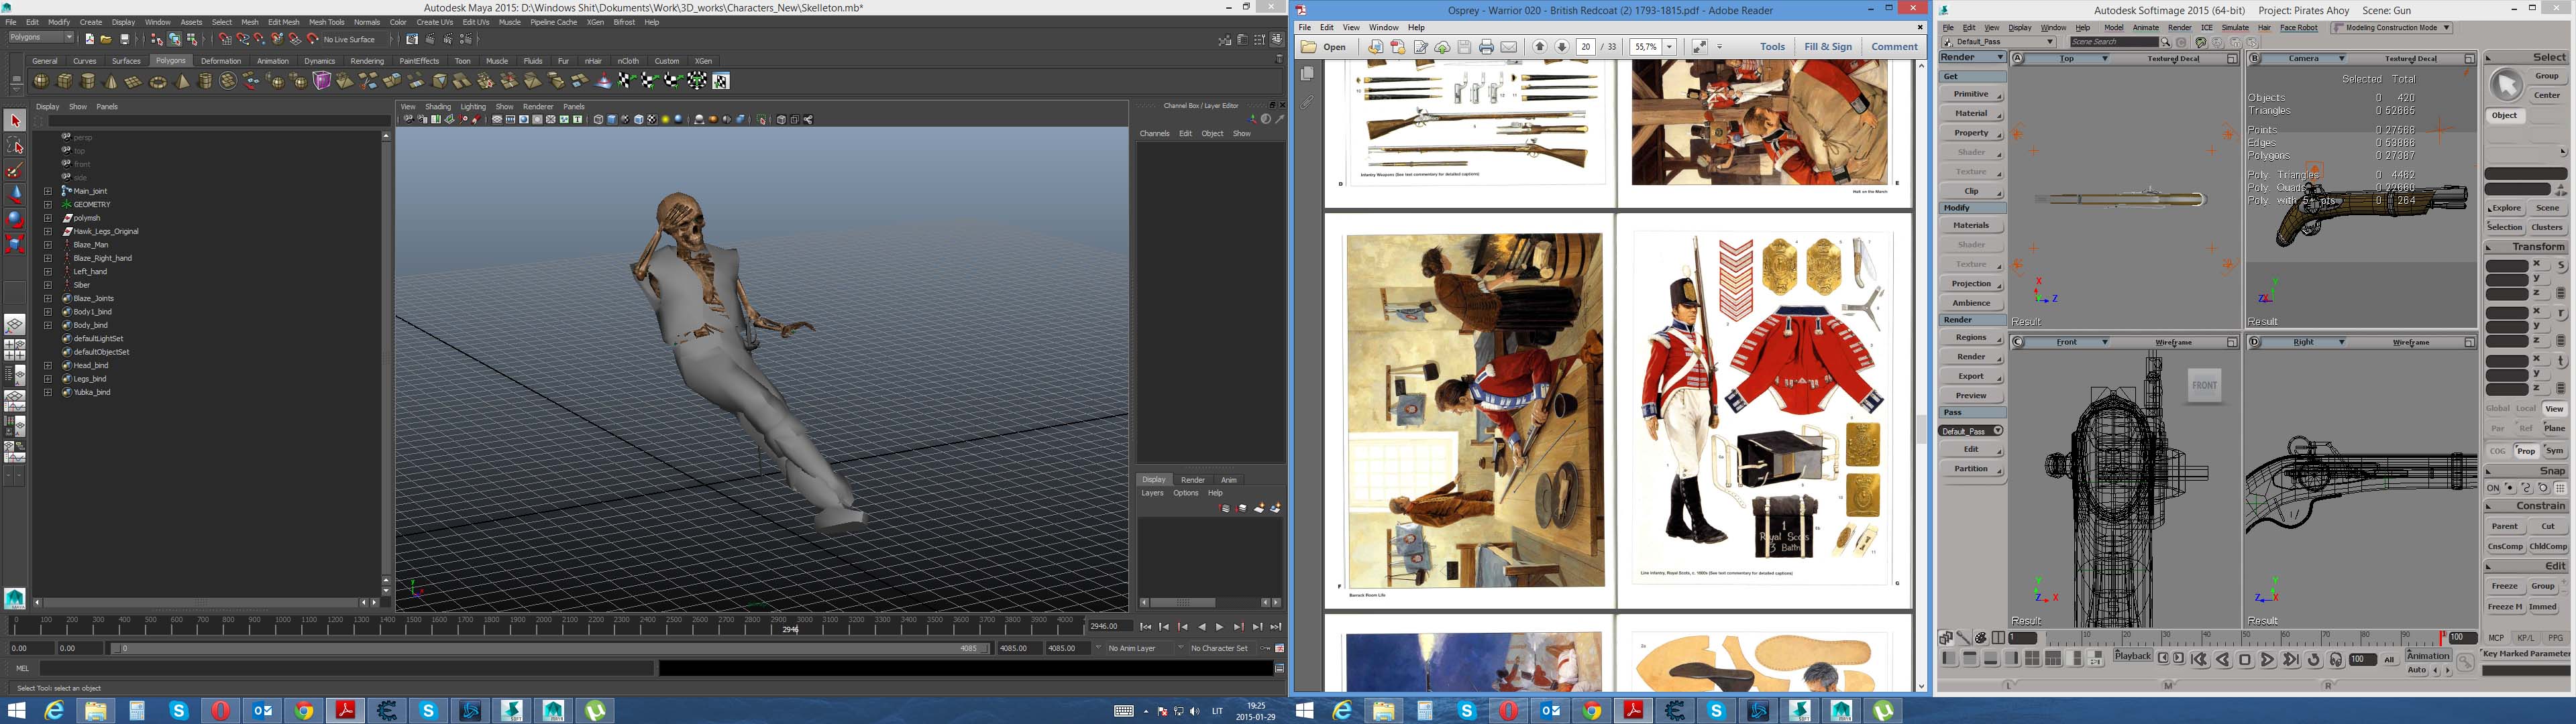This screenshot has width=2576, height=724.
Task: Create a polygon torus from the Maya shelf
Action: (158, 81)
